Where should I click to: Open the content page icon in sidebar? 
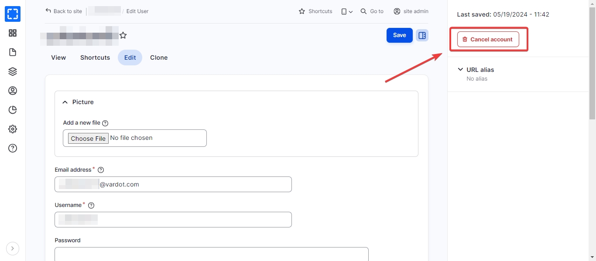(x=13, y=52)
